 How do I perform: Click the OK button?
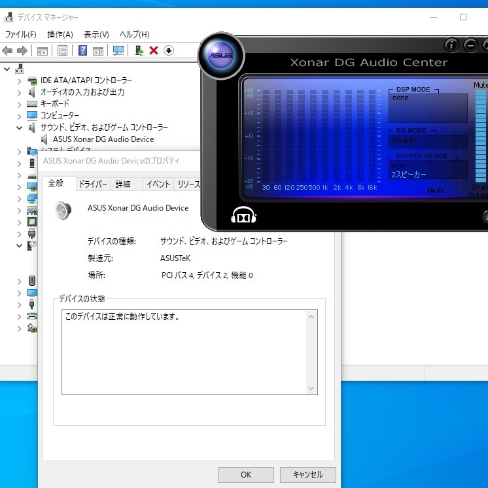click(246, 475)
